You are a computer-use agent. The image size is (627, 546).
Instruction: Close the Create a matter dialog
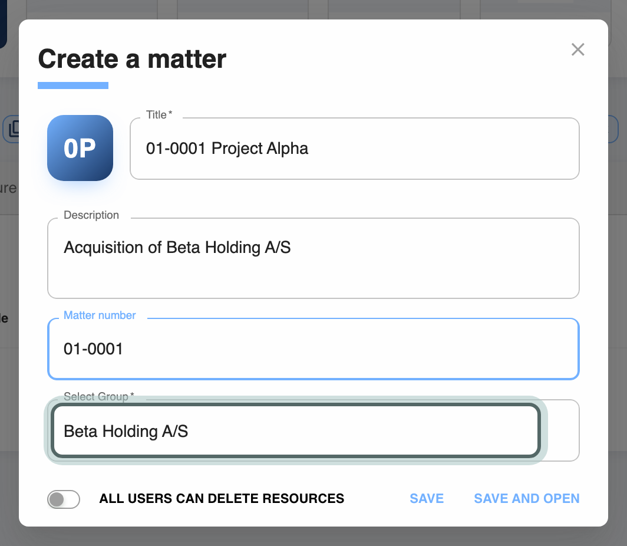[x=578, y=50]
